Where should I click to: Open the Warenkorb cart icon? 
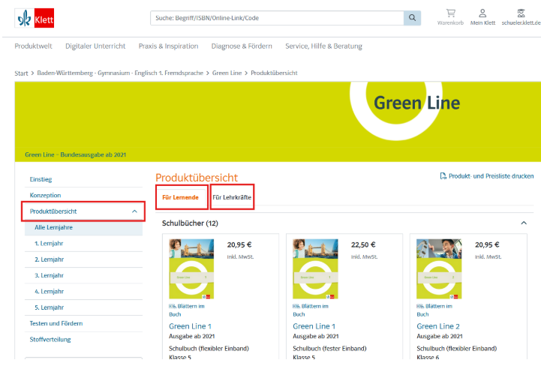[450, 13]
